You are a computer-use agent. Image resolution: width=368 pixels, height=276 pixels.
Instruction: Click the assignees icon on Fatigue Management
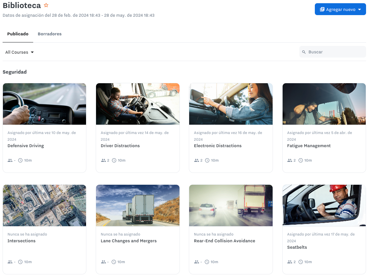pyautogui.click(x=290, y=160)
